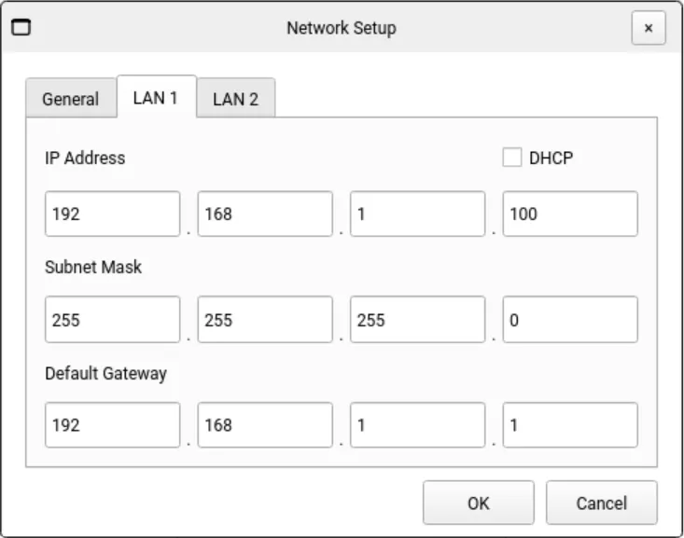The width and height of the screenshot is (684, 538).
Task: Select the third IP Address octet field
Action: click(x=417, y=214)
